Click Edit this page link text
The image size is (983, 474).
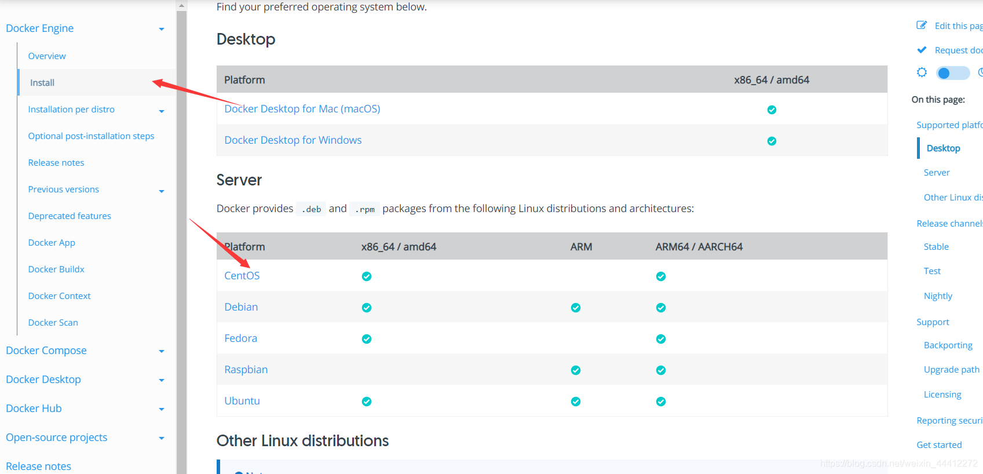[x=959, y=26]
